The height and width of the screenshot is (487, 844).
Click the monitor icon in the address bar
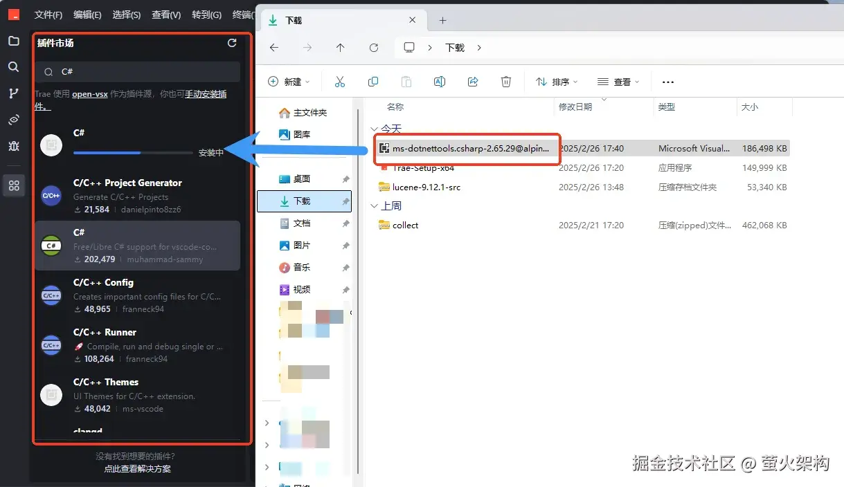click(x=409, y=48)
